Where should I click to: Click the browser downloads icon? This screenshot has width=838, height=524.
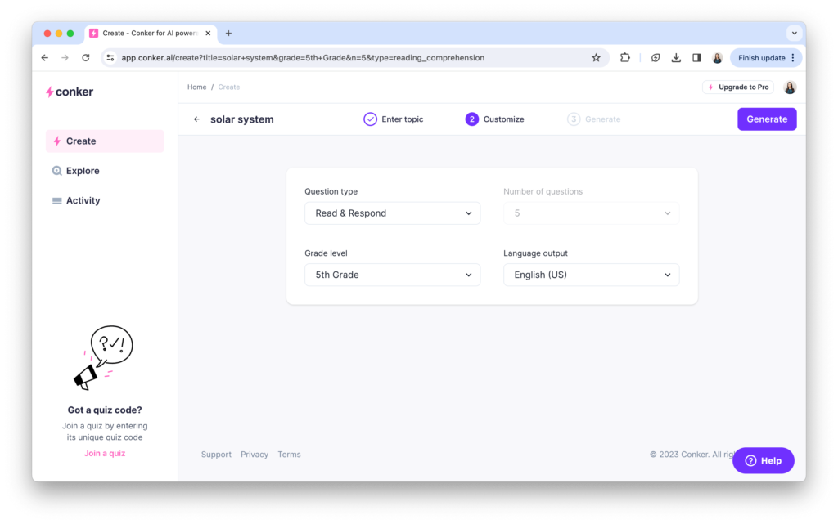point(676,58)
